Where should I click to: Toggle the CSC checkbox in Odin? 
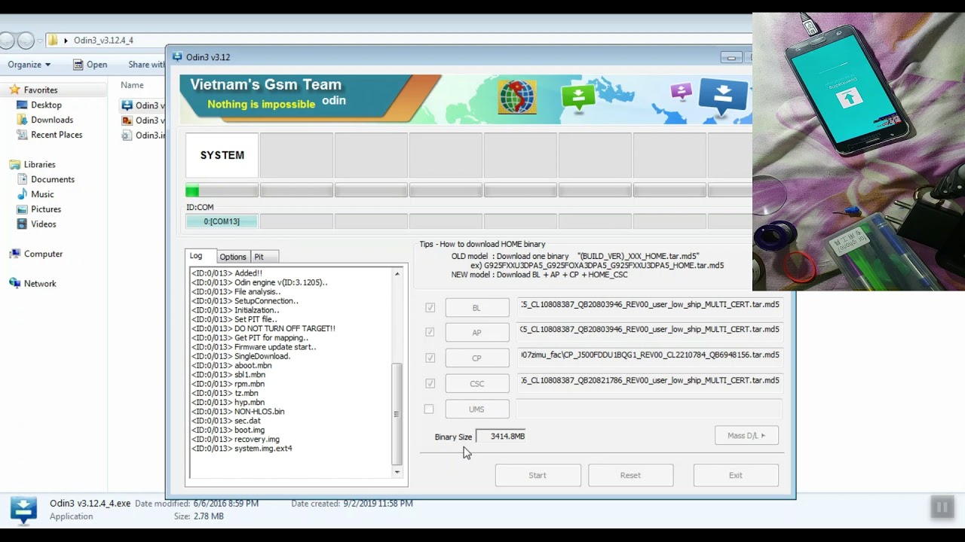point(430,383)
